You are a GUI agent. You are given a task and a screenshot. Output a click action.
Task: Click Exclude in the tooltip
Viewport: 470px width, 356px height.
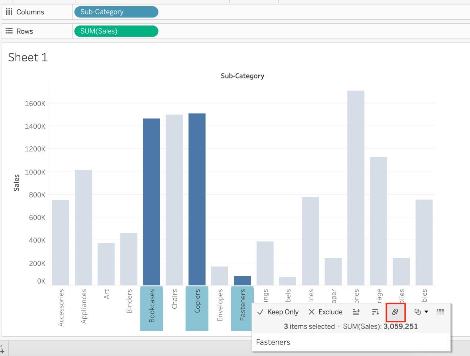326,312
